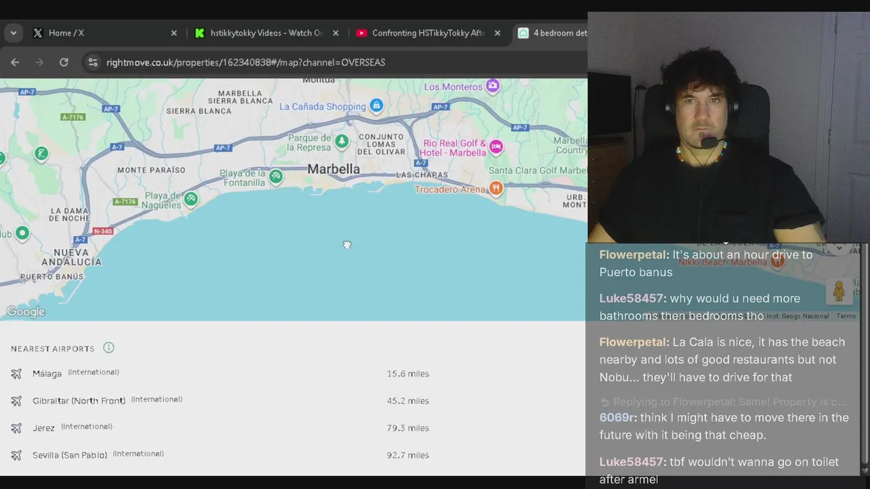Click the 92.7 miles distance
The height and width of the screenshot is (489, 870).
click(x=408, y=455)
